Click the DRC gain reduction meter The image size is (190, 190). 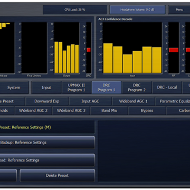89,47
